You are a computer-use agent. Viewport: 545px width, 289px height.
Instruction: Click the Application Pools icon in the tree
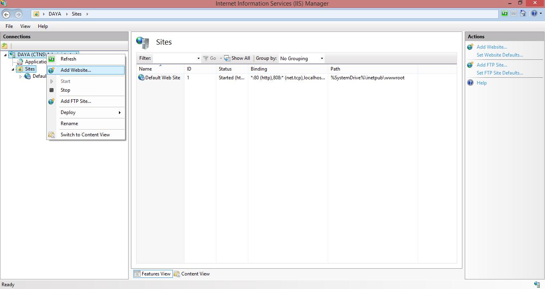pos(20,62)
